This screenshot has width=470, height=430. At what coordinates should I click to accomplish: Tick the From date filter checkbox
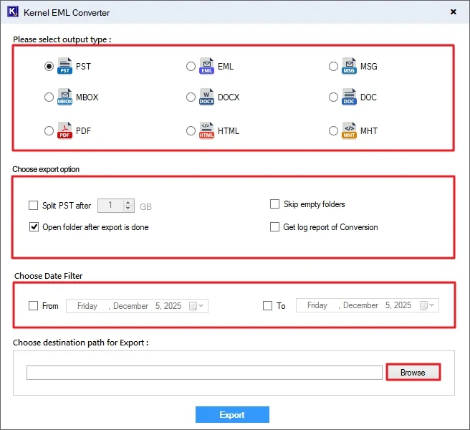click(x=33, y=306)
